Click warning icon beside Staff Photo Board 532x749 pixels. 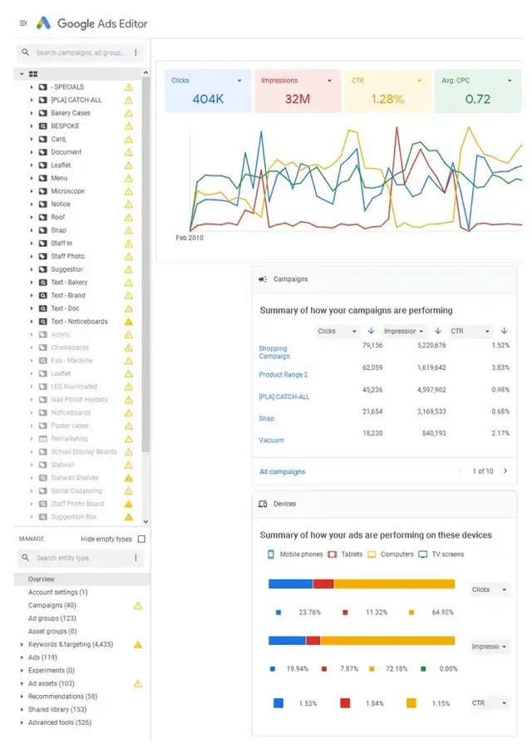[x=129, y=504]
